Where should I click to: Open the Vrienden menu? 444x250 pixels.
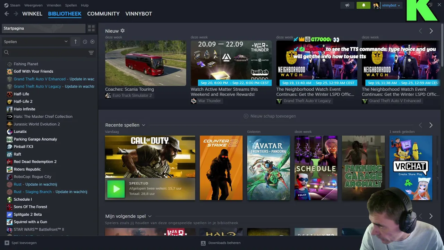(54, 5)
